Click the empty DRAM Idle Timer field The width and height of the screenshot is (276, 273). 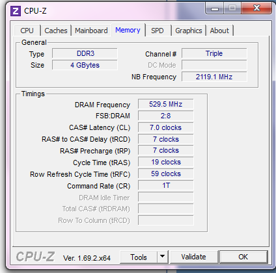tap(165, 197)
